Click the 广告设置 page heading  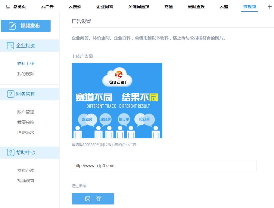click(81, 21)
